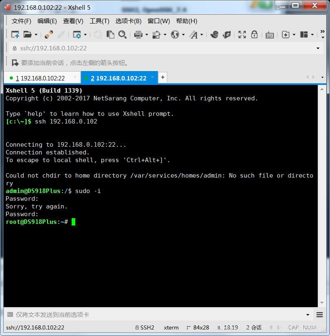Open the 工具(T) menu
Image resolution: width=330 pixels, height=336 pixels.
[x=100, y=21]
